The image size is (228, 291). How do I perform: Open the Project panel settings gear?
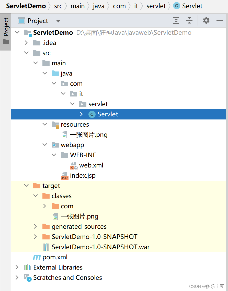pyautogui.click(x=206, y=21)
